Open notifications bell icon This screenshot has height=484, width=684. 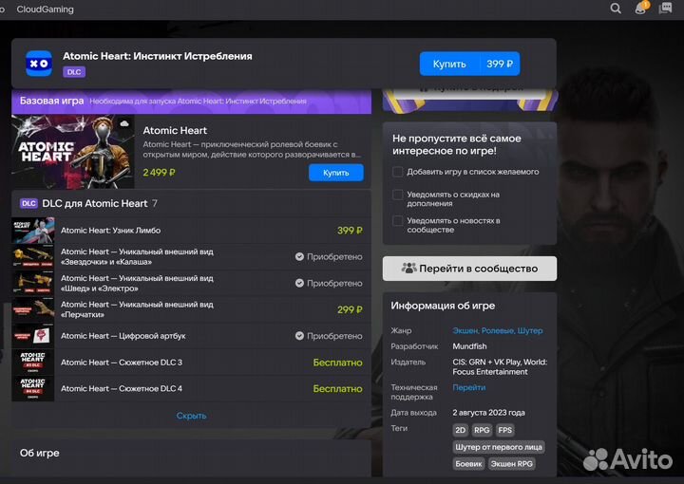[x=642, y=9]
